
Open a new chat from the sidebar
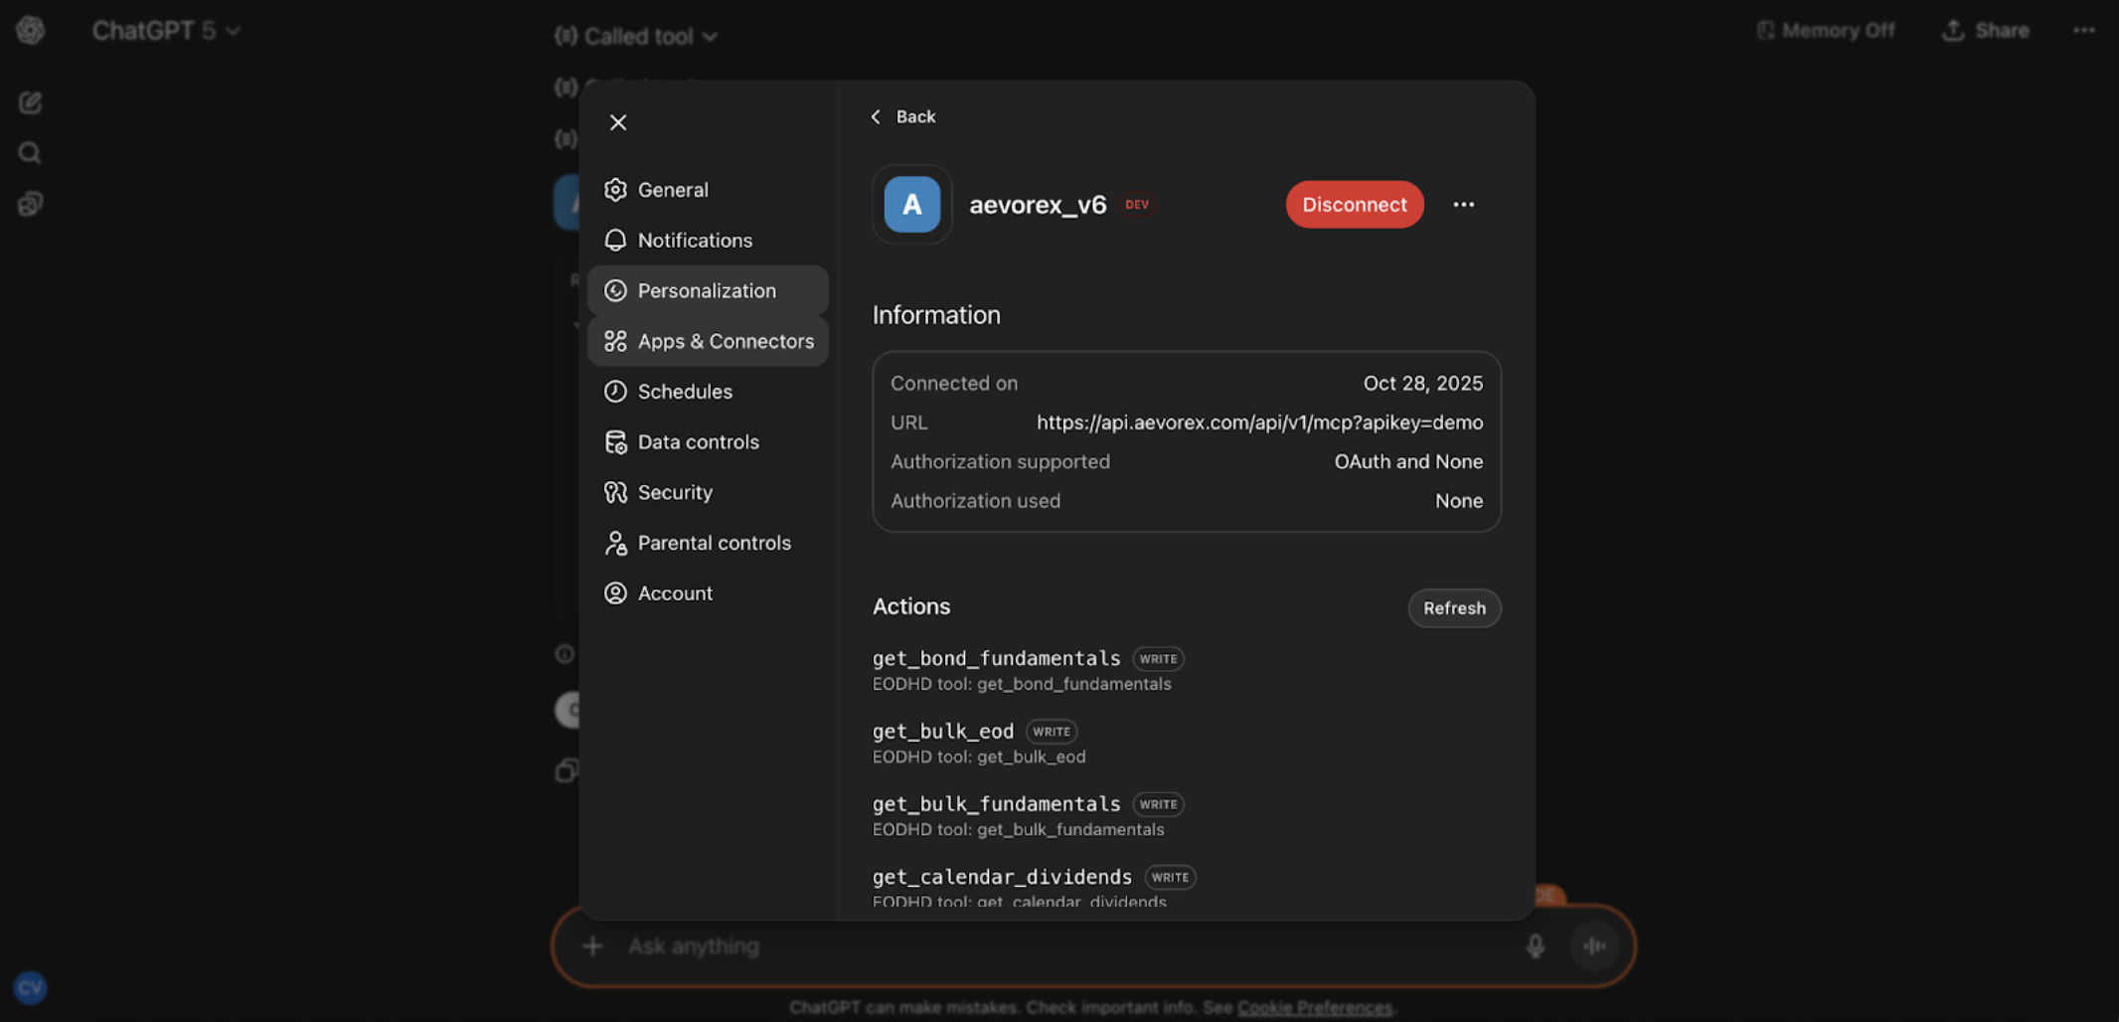(30, 102)
